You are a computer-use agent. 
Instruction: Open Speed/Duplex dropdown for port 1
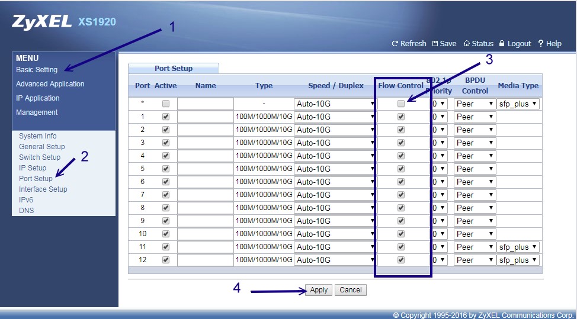(x=335, y=117)
